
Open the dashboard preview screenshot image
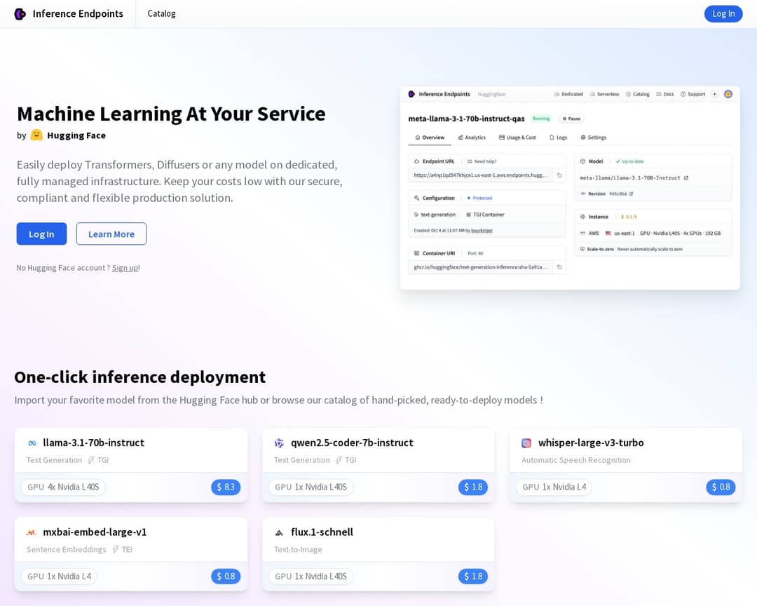570,188
